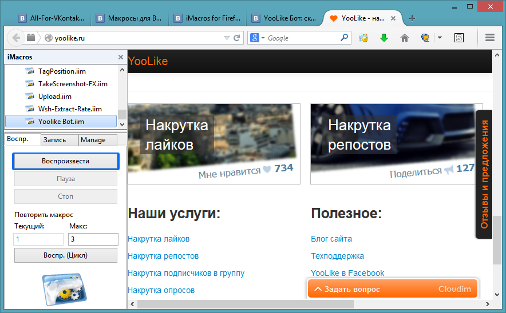Open Отзывы и предложения side tab
Image resolution: width=506 pixels, height=313 pixels.
484,174
